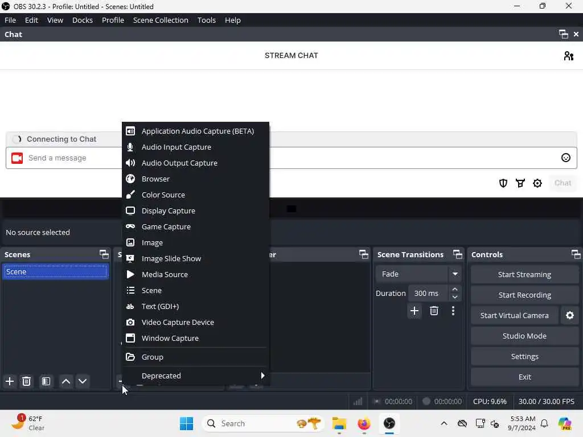Add a Media Source
The width and height of the screenshot is (583, 437).
[x=195, y=275]
